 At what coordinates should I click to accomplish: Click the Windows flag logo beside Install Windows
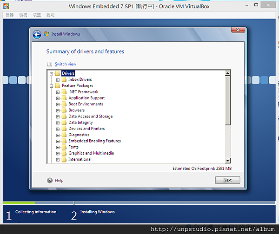pyautogui.click(x=46, y=34)
